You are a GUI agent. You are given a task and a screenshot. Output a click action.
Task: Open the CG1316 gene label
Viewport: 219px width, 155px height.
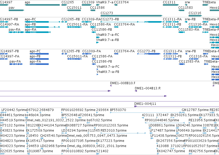195,13
